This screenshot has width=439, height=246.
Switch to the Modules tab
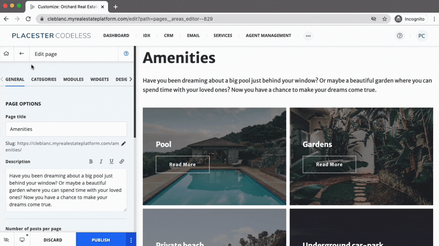pos(73,79)
